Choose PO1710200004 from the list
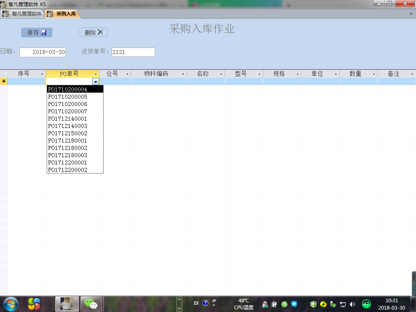The width and height of the screenshot is (416, 312). pos(75,89)
